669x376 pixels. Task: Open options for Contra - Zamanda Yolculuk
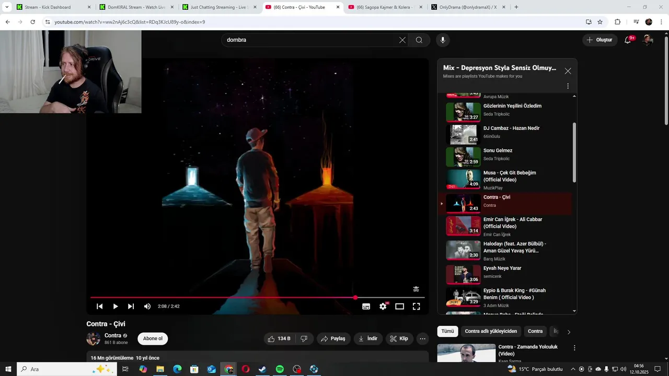574,348
